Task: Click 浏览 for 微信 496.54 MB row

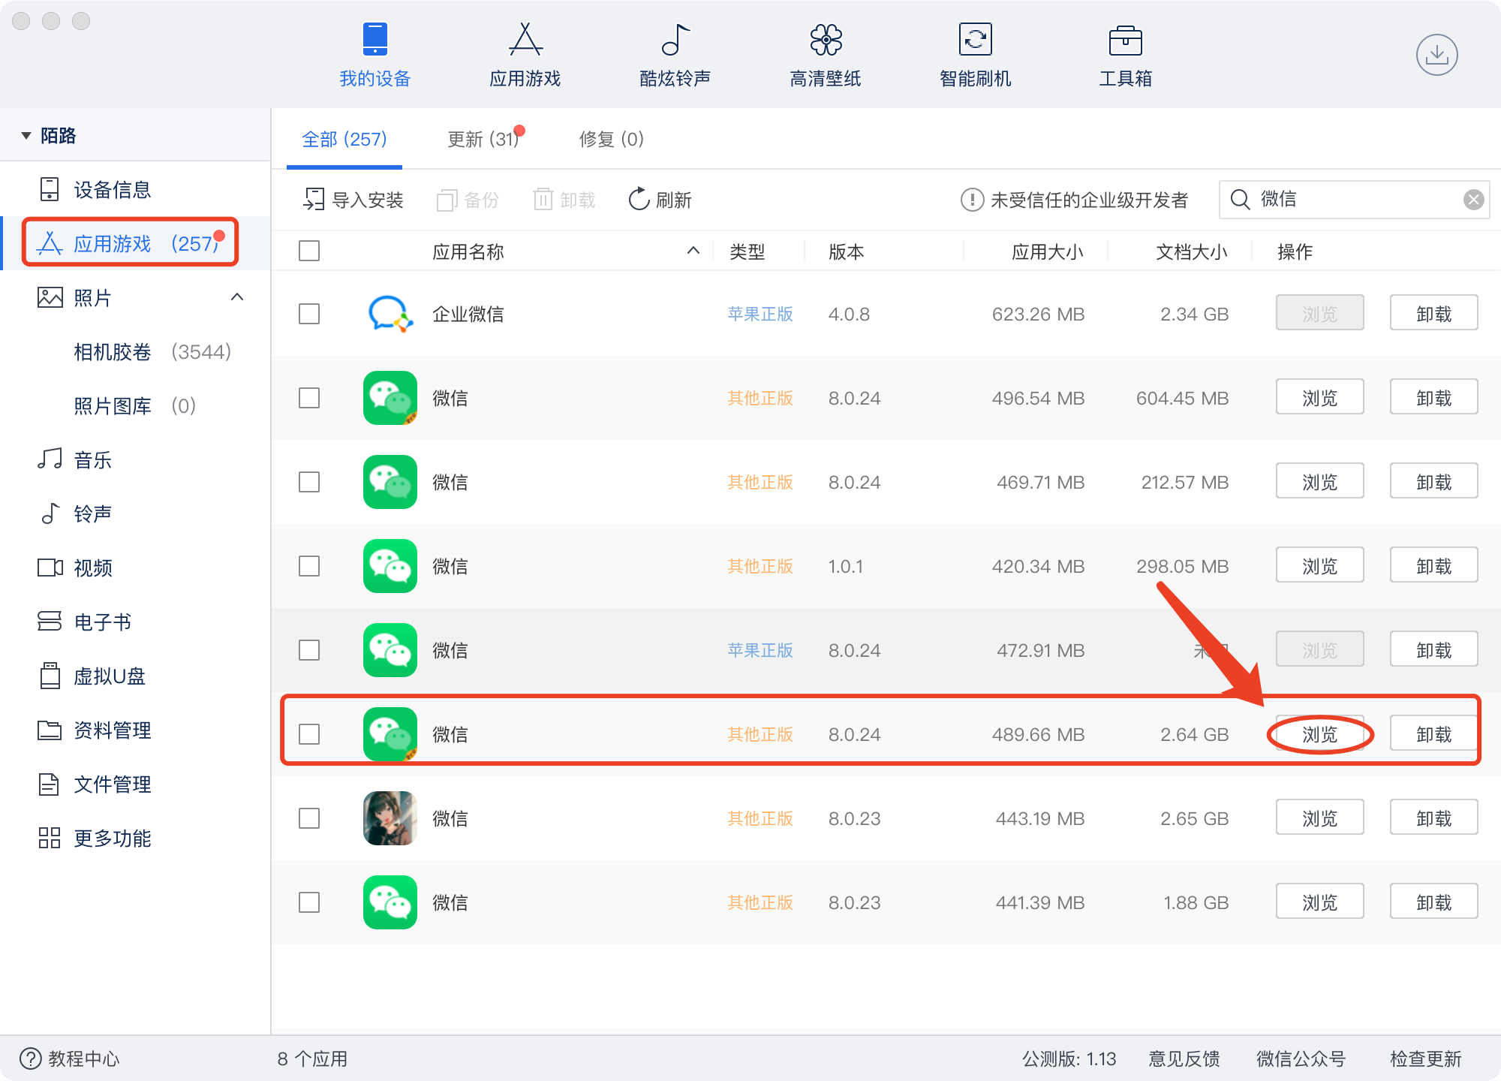Action: [1320, 398]
